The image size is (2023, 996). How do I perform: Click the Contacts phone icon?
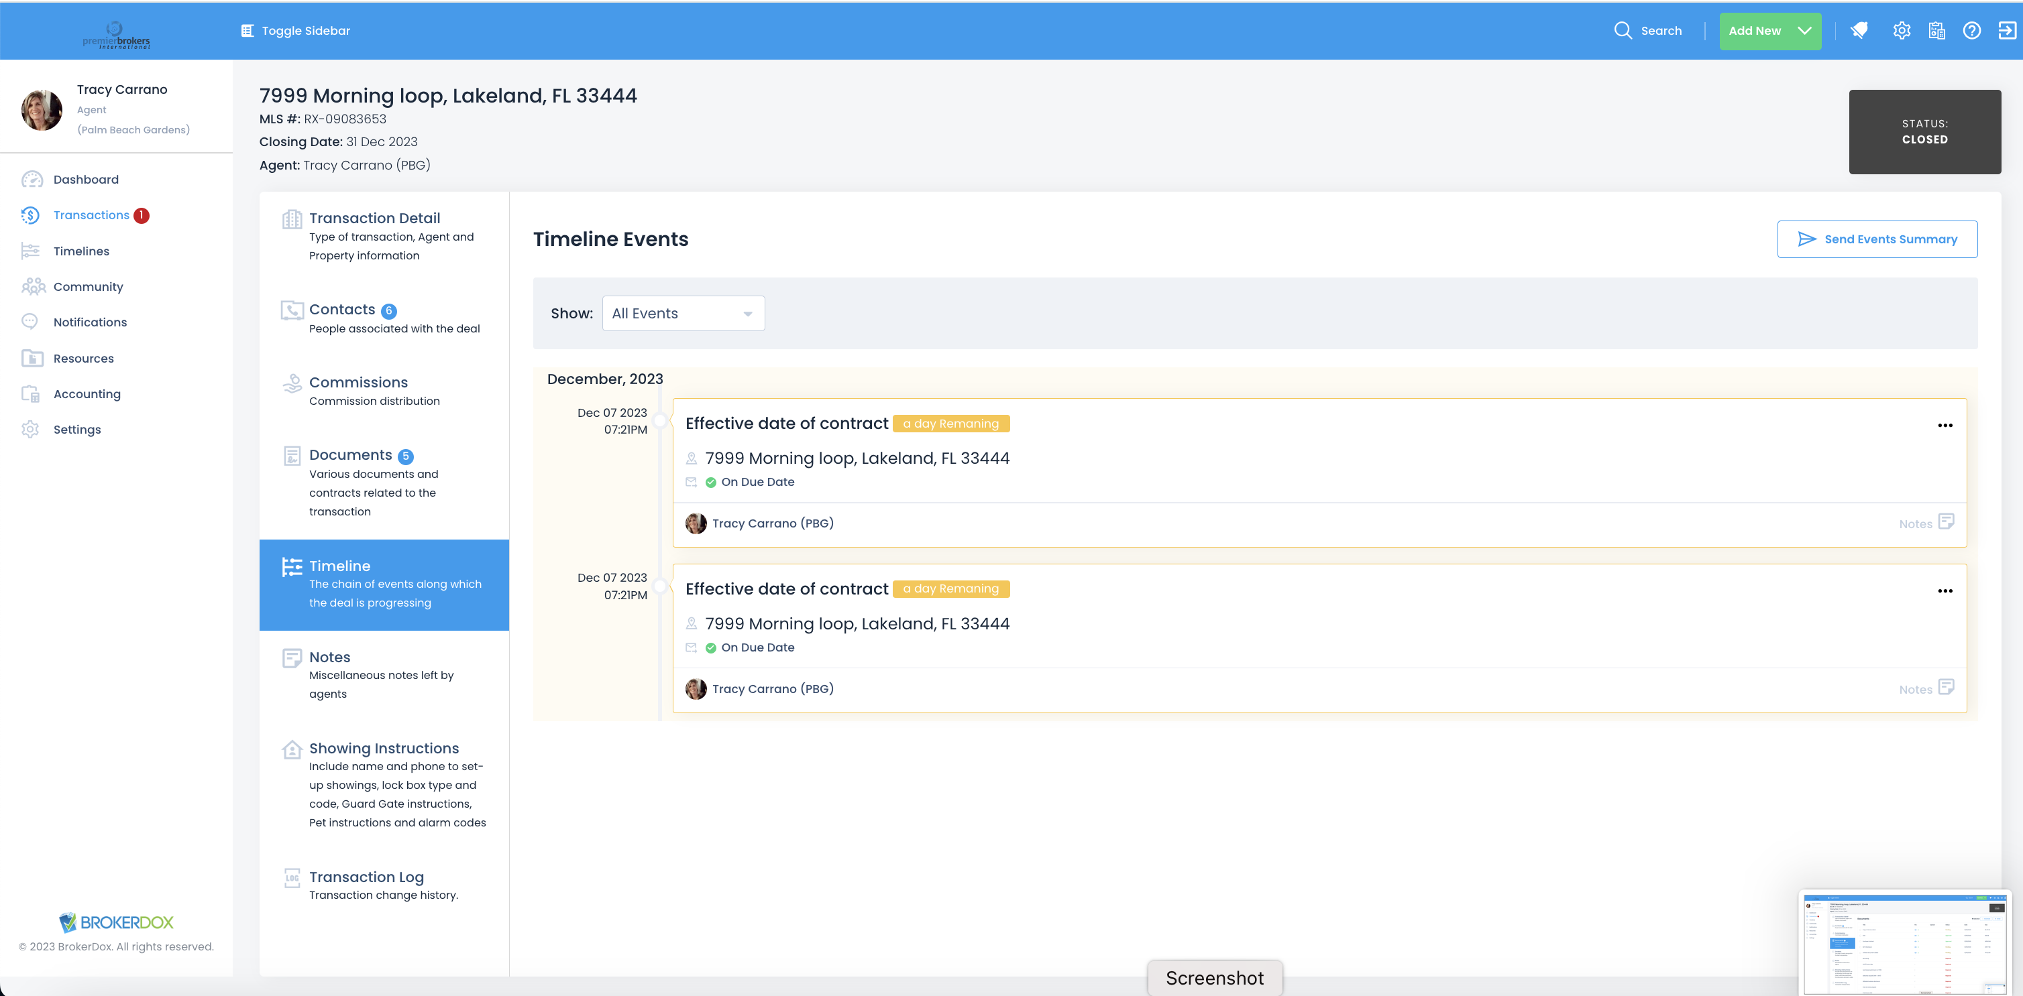pos(292,310)
